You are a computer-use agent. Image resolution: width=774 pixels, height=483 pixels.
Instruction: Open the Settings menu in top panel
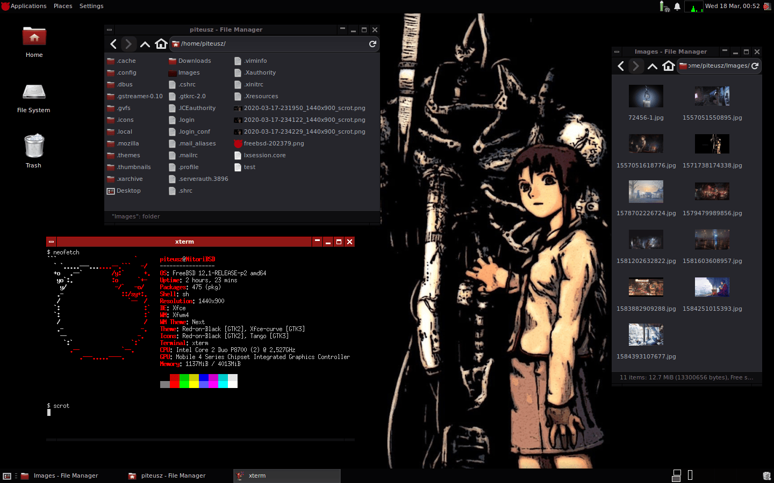click(x=91, y=6)
